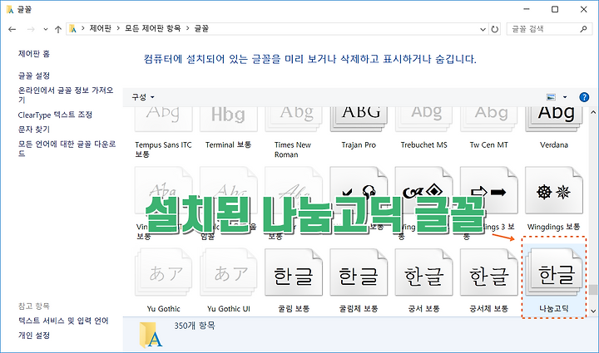599x353 pixels.
Task: Go forward with the forward arrow
Action: (31, 29)
